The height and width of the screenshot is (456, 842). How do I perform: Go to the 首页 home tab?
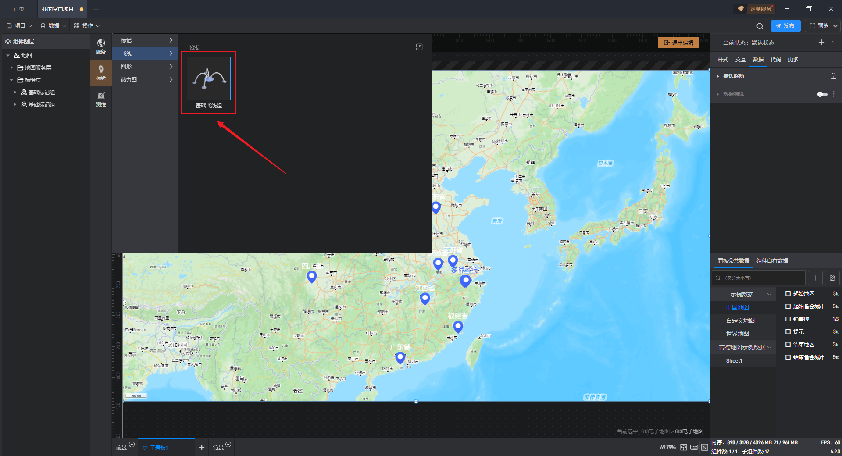tap(19, 9)
